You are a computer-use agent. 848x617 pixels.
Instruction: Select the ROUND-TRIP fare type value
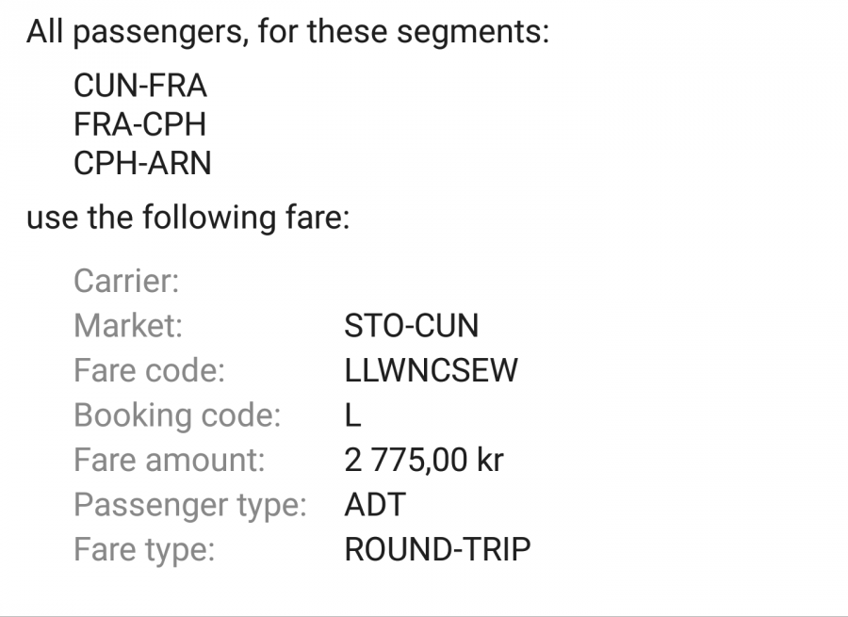tap(437, 549)
